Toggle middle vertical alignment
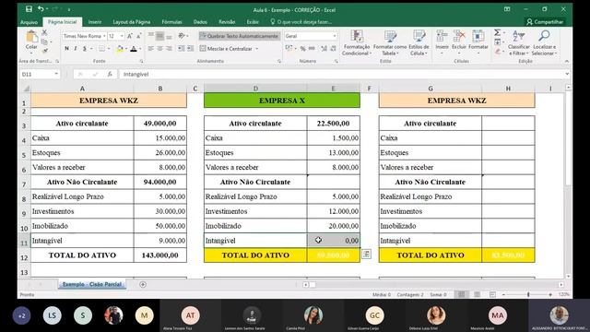 click(159, 36)
